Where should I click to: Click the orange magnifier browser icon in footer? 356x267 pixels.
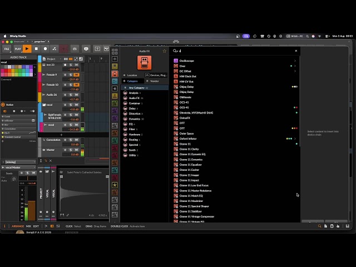tap(319, 226)
